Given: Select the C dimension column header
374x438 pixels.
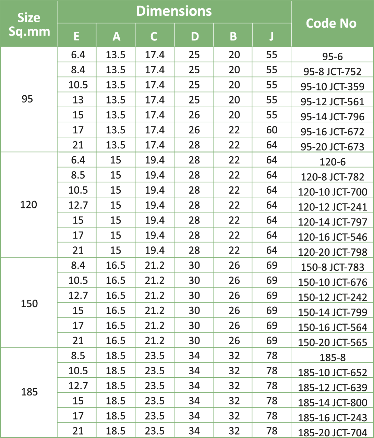Looking at the screenshot, I should tap(154, 36).
